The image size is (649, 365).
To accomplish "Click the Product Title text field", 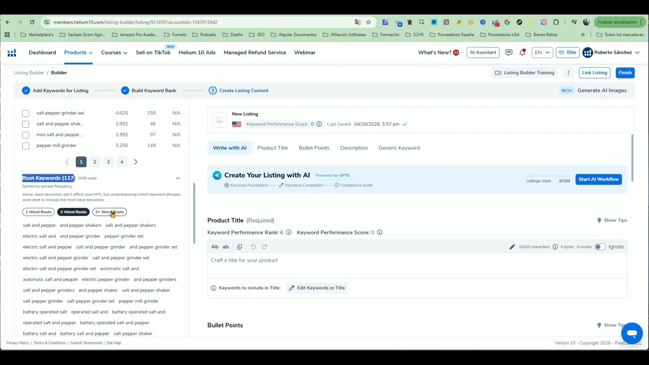I will coord(417,266).
